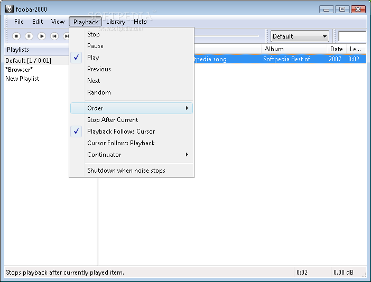371x282 pixels.
Task: Enable Stop After Current
Action: click(x=132, y=120)
